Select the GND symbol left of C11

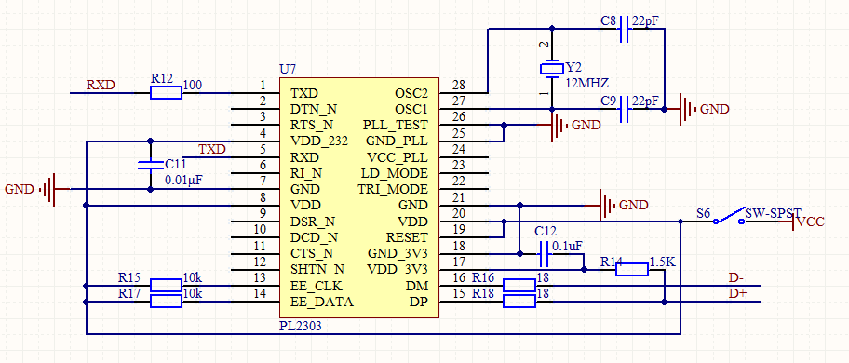click(55, 189)
